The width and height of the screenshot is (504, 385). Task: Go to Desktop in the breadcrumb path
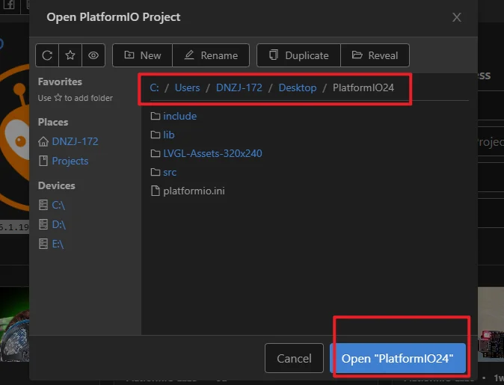pyautogui.click(x=298, y=87)
